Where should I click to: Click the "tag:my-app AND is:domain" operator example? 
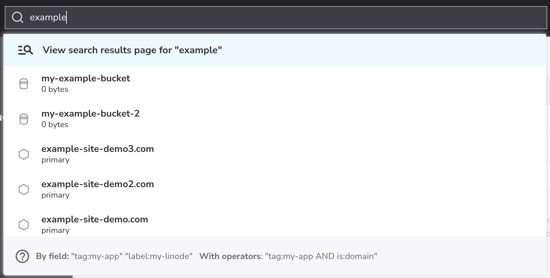pyautogui.click(x=321, y=256)
